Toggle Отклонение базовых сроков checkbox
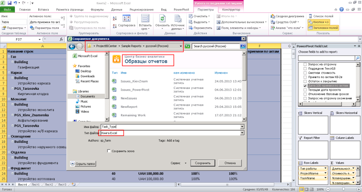This screenshot has height=192, width=362. (x=305, y=94)
